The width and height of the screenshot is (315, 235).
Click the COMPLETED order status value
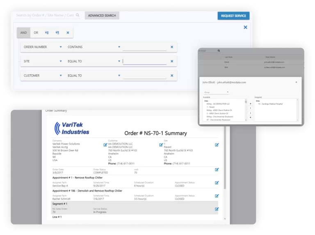(100, 173)
